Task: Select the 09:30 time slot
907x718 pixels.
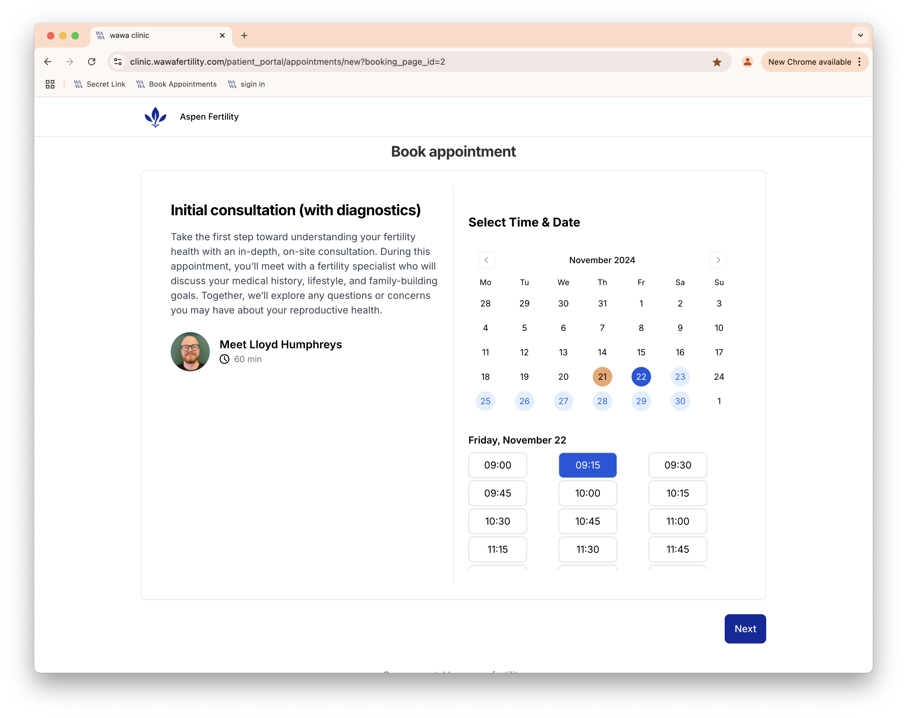Action: click(677, 465)
